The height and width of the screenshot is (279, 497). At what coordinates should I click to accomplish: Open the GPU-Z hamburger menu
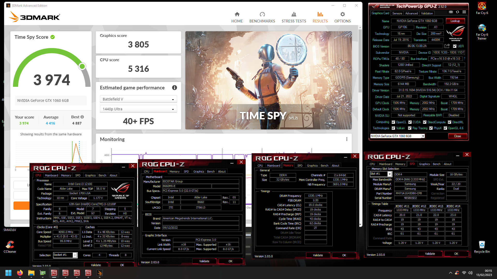tap(464, 12)
